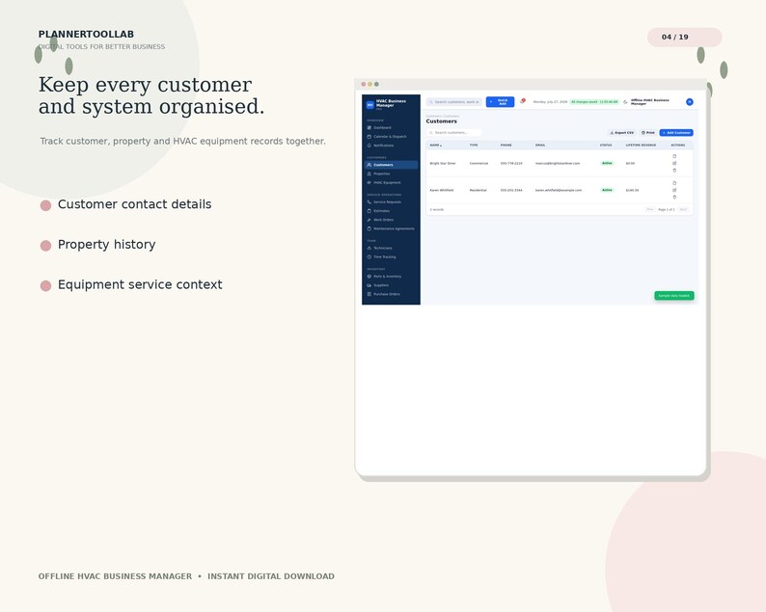The height and width of the screenshot is (612, 766).
Task: Click the Work Orders wrench icon
Action: [369, 220]
